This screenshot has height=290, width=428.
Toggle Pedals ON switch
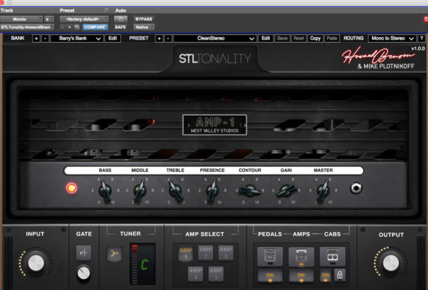[270, 275]
